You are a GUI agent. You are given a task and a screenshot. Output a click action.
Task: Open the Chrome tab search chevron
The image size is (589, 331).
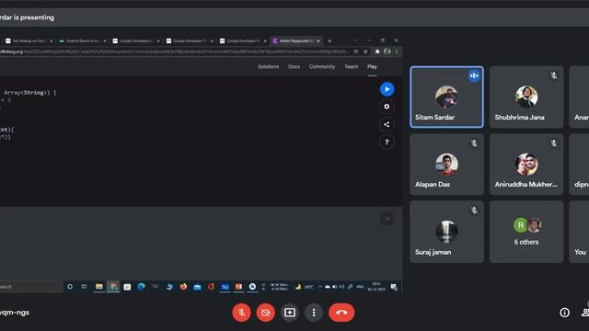[x=355, y=40]
